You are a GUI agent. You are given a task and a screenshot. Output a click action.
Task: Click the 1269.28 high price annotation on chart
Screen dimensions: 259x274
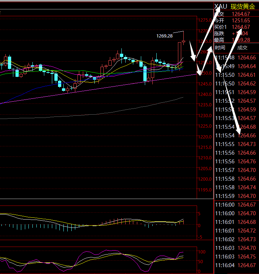tap(164, 36)
